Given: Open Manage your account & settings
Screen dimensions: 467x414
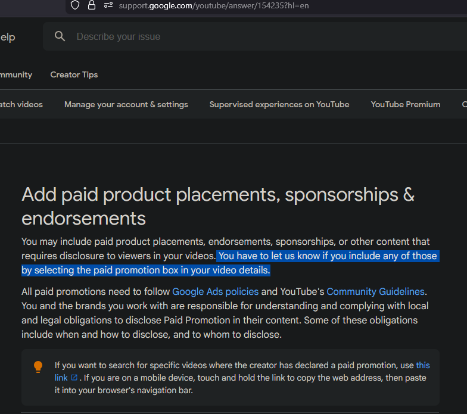Looking at the screenshot, I should (x=126, y=105).
